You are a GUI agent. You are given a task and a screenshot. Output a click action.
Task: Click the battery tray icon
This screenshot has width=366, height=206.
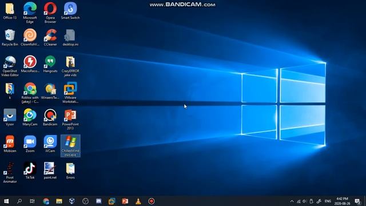(311, 201)
